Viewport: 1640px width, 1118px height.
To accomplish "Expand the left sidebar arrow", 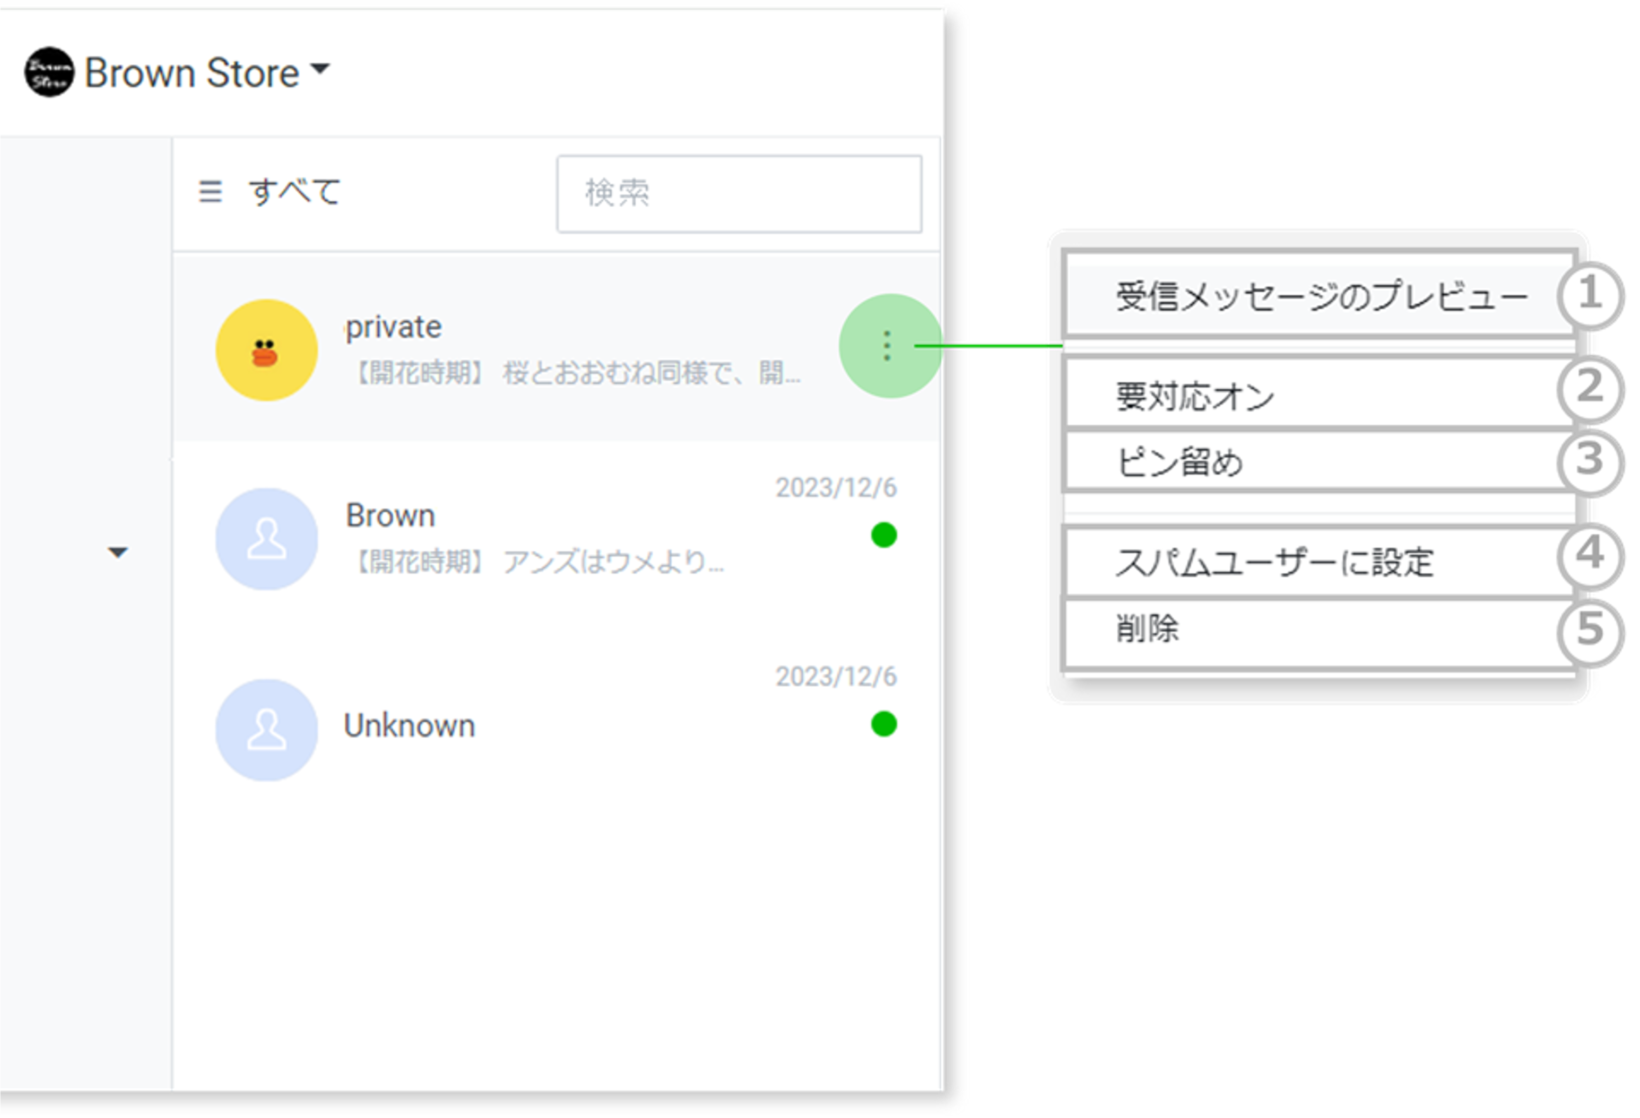I will click(x=118, y=552).
